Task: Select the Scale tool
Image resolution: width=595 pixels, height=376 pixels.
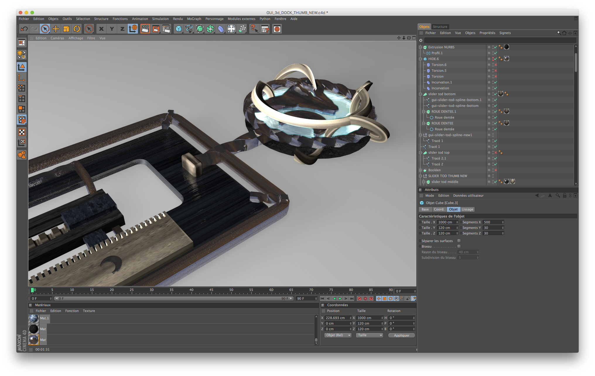Action: 66,29
